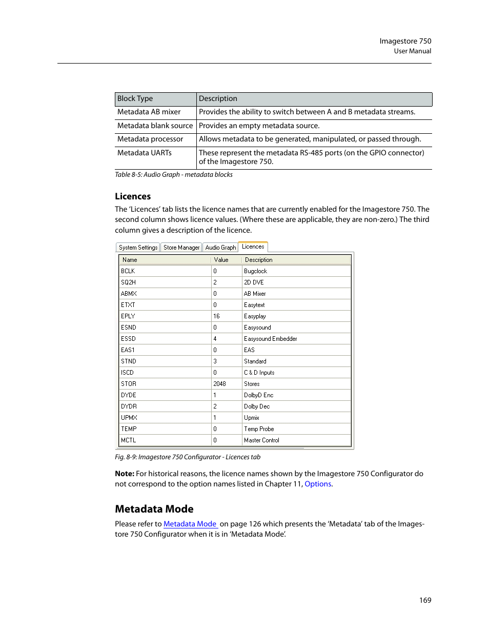
Task: Click the Table 8-5 caption text
Action: click(174, 175)
